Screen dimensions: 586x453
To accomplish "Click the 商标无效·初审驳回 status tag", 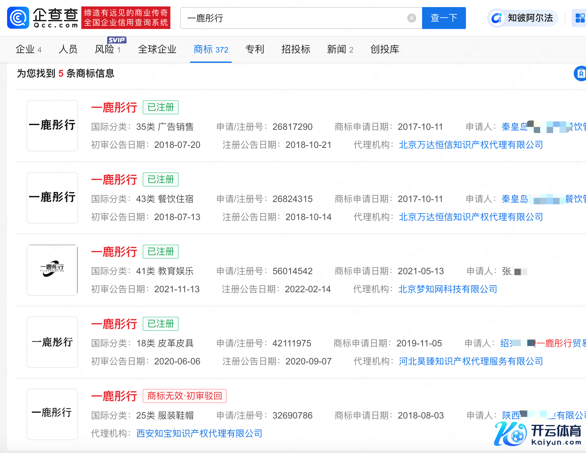I will point(185,396).
